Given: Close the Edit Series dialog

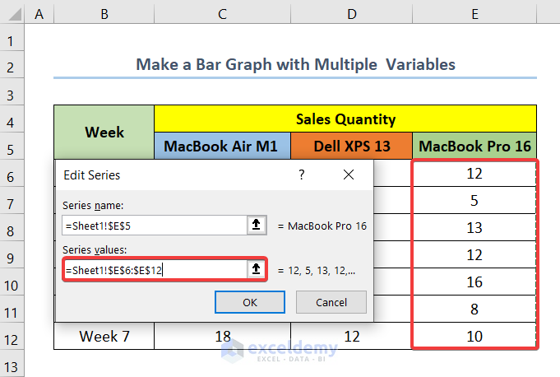Looking at the screenshot, I should [x=349, y=175].
